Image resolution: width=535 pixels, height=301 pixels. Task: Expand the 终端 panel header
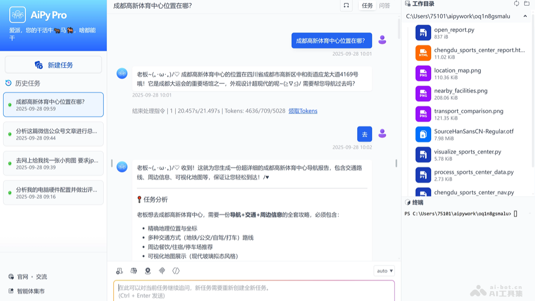[416, 202]
